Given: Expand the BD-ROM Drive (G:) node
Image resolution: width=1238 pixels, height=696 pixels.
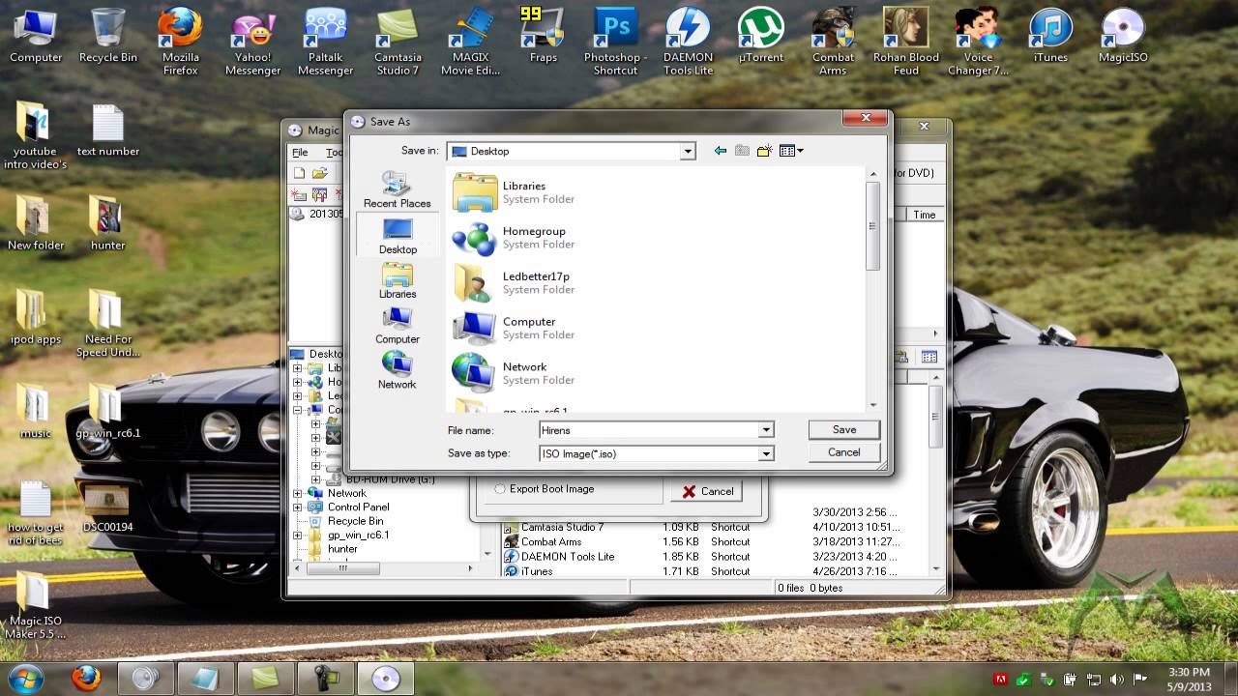Looking at the screenshot, I should [316, 479].
